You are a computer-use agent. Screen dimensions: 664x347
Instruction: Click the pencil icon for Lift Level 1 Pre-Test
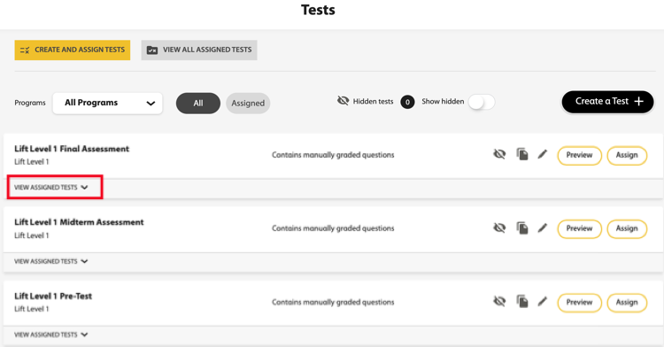(543, 302)
